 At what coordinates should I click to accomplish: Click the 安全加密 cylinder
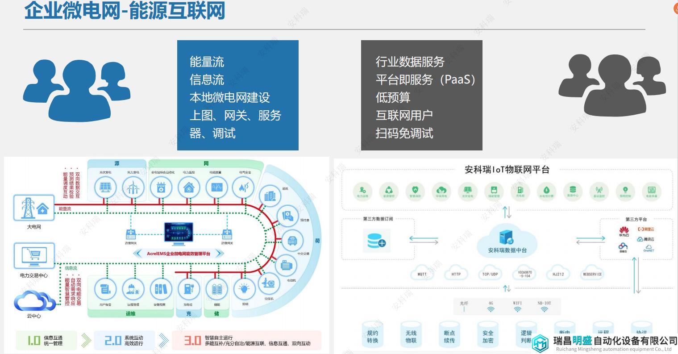coord(488,334)
